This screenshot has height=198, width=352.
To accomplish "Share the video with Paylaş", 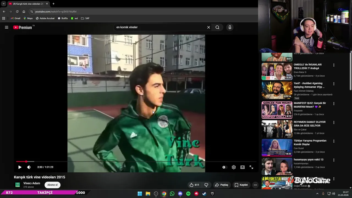I will tap(221, 185).
